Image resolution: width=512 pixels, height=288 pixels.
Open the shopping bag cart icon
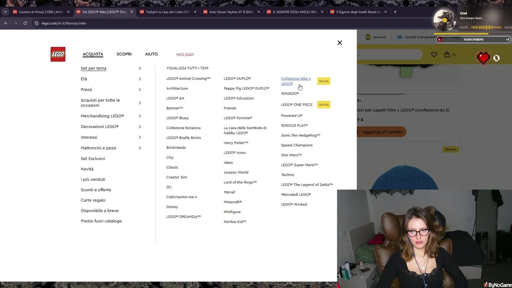coord(447,54)
